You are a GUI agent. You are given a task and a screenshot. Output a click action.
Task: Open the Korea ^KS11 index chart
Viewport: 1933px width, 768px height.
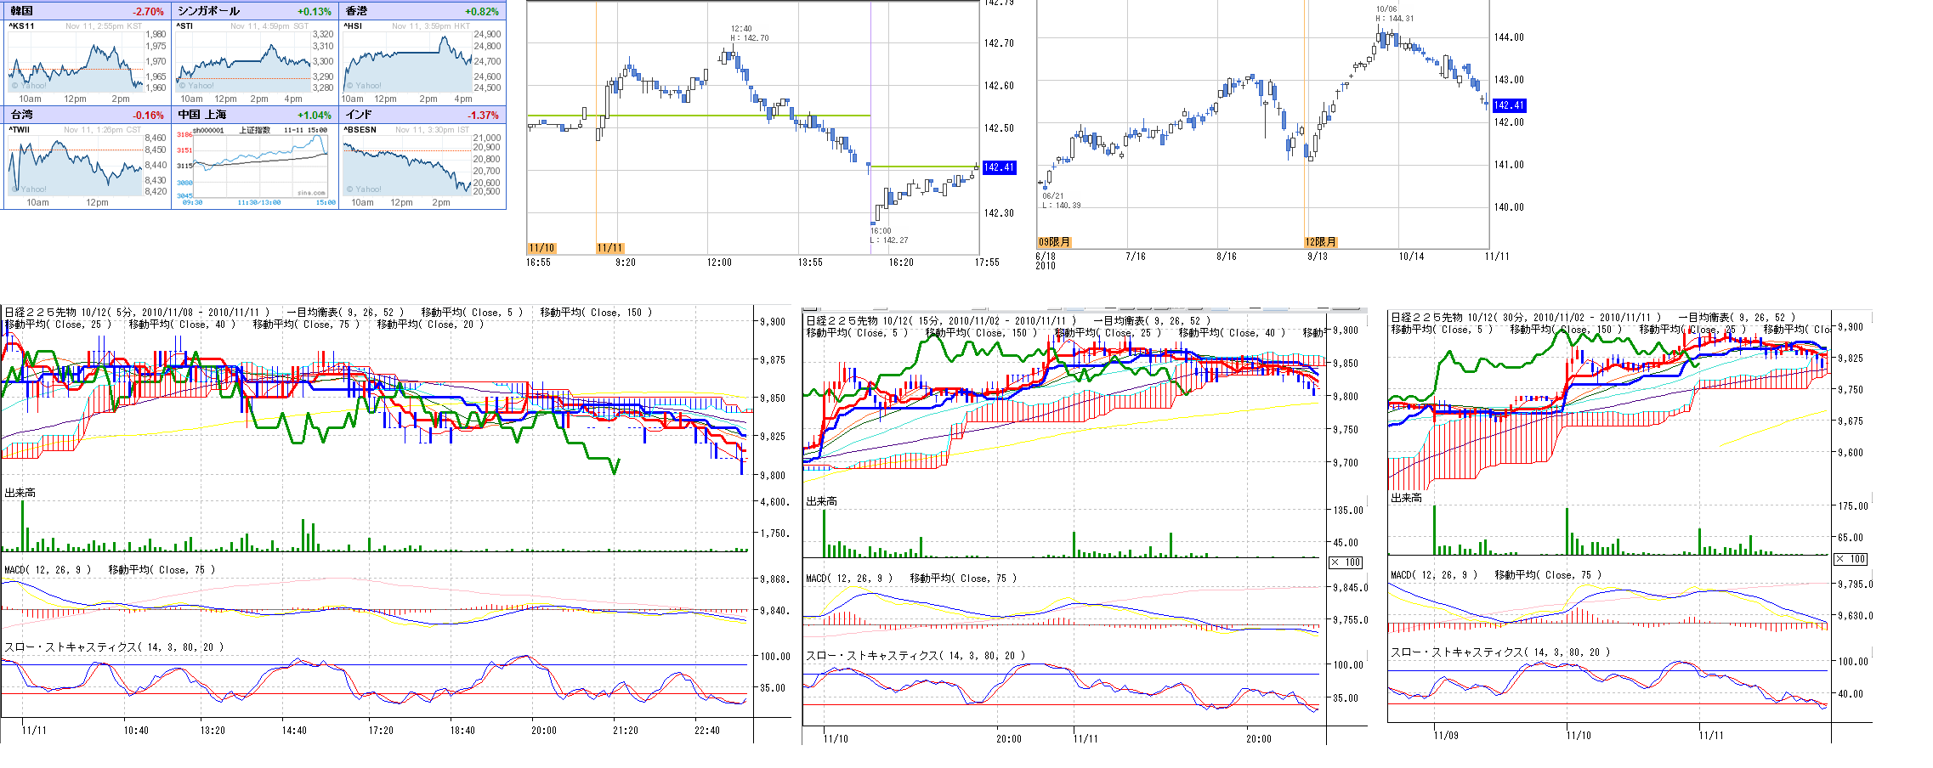(75, 61)
